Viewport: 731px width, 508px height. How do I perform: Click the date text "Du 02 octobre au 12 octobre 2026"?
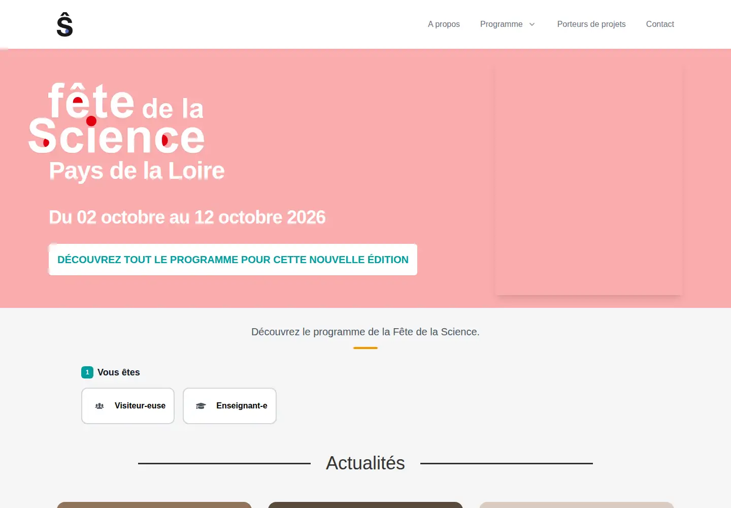click(187, 217)
